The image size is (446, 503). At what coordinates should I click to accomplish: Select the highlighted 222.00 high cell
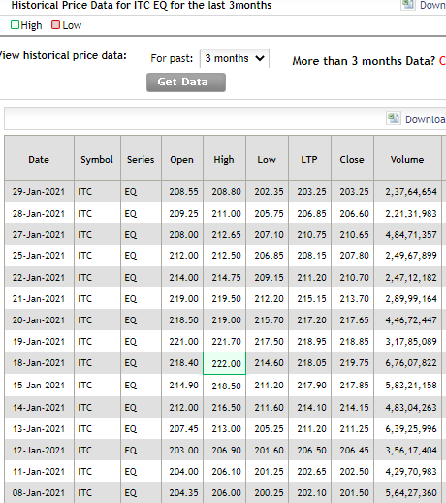[224, 363]
